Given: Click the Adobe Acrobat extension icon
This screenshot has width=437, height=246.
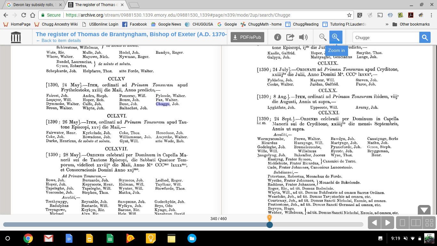Looking at the screenshot, I should [x=411, y=15].
